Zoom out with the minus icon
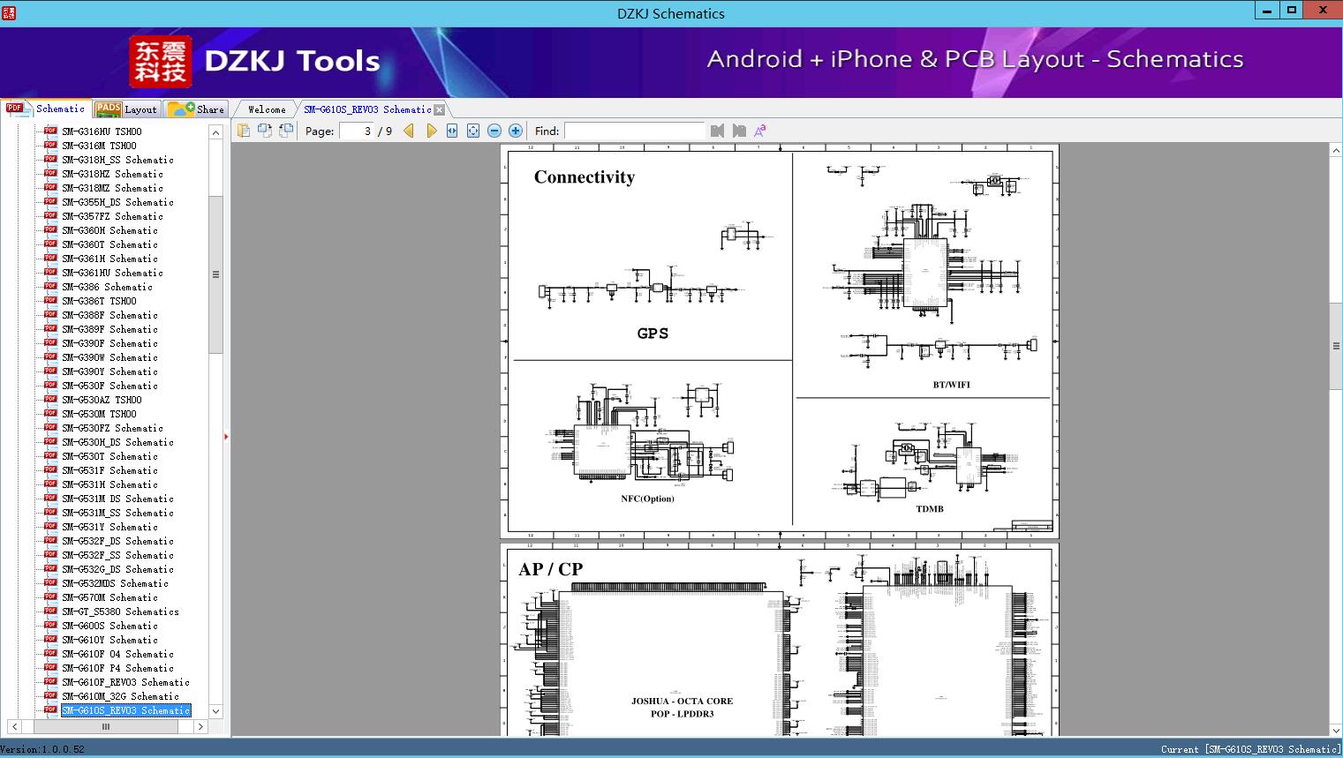 point(494,131)
